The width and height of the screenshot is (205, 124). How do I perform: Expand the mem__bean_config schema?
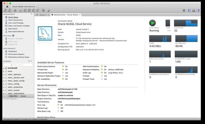pyautogui.click(x=4, y=81)
